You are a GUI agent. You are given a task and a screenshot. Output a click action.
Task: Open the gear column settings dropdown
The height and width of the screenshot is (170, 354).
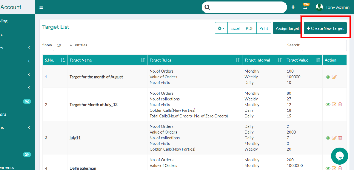(x=221, y=28)
